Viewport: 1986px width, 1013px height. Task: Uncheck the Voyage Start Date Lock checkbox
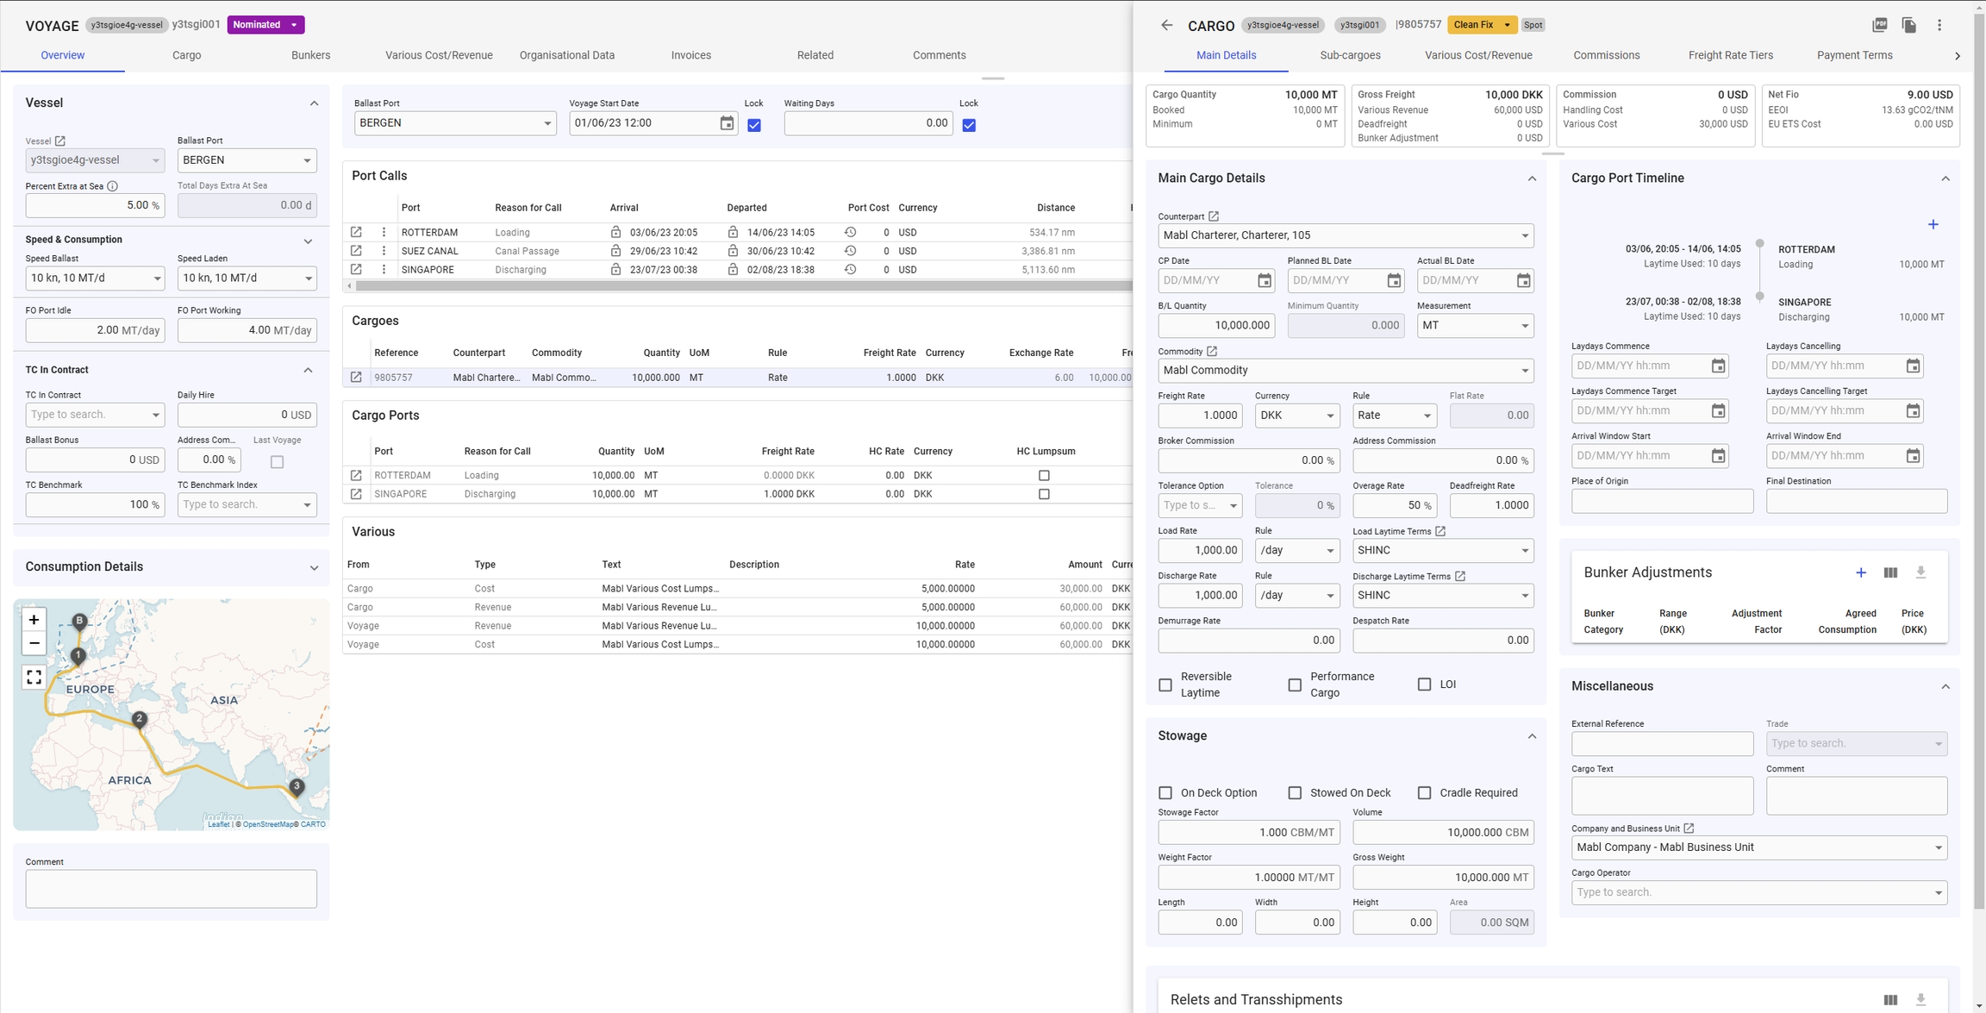tap(754, 125)
